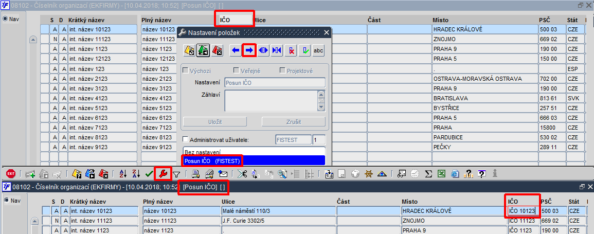Viewport: 594px width, 234px height.
Task: Select the Nav radio button in upper window
Action: pyautogui.click(x=5, y=19)
